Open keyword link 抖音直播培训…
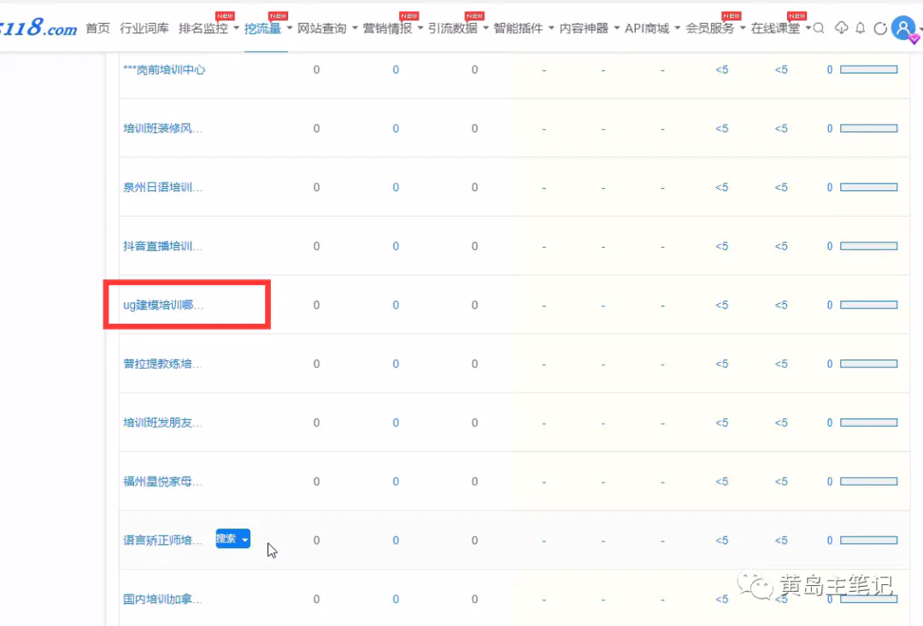923x626 pixels. [162, 246]
